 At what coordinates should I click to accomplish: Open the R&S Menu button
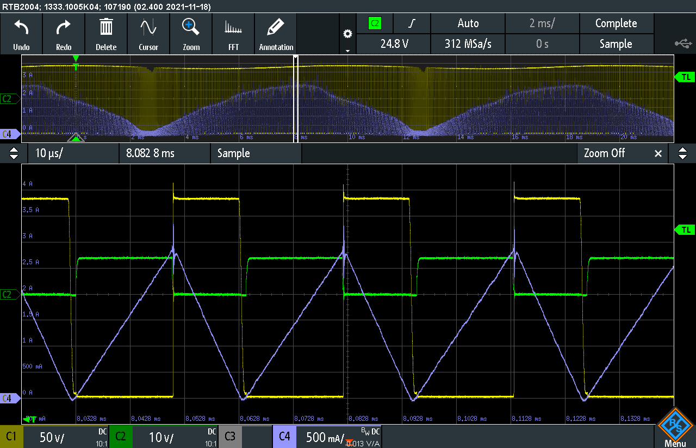(675, 428)
